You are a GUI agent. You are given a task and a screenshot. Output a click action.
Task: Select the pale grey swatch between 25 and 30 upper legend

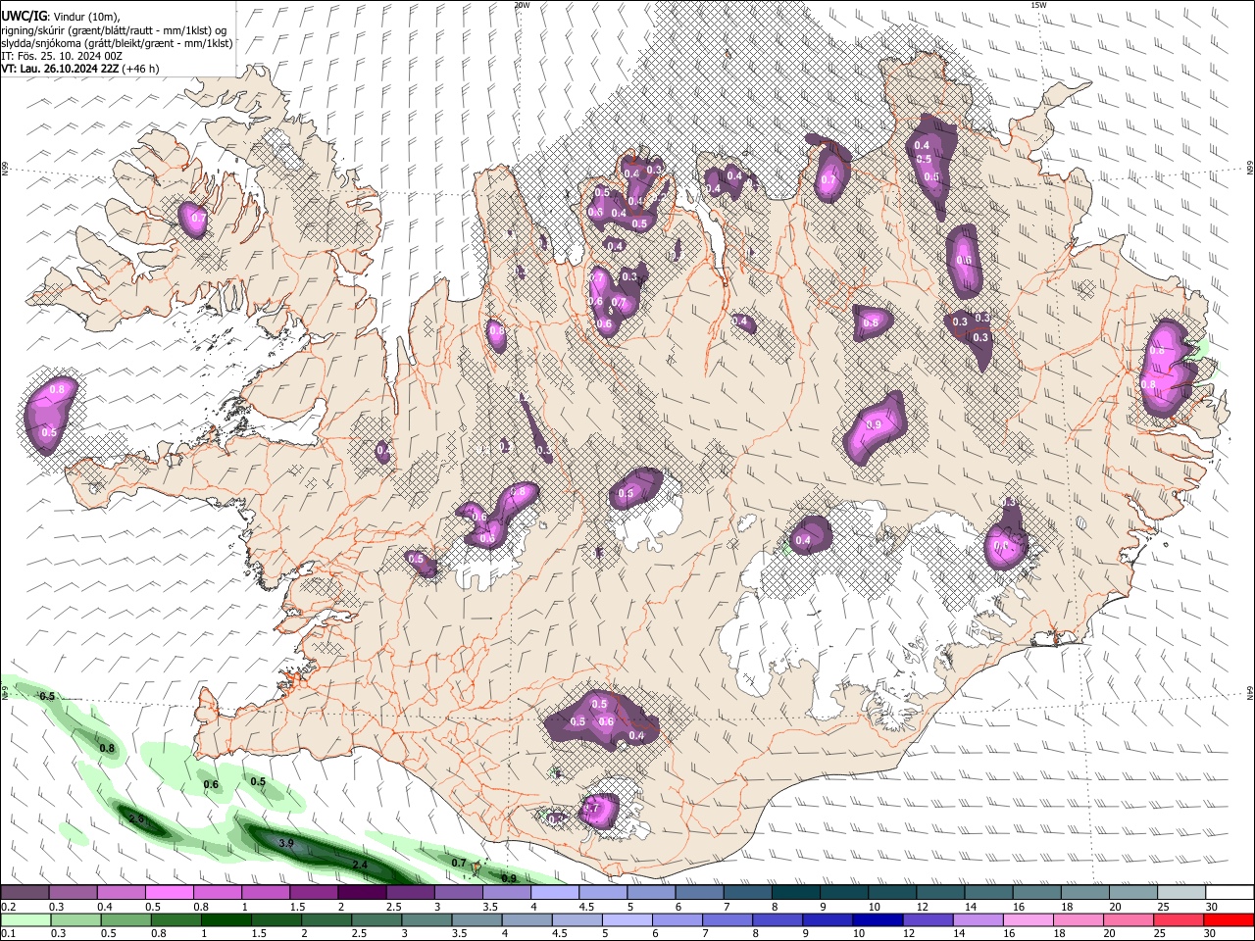pyautogui.click(x=1180, y=893)
